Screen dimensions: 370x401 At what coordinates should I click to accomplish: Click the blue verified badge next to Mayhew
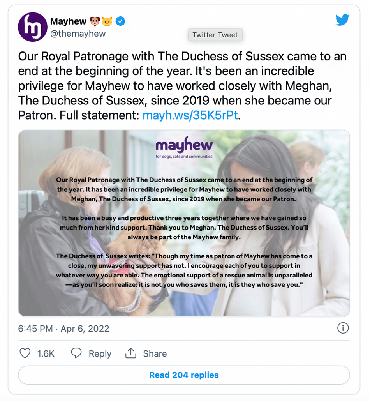(x=121, y=21)
